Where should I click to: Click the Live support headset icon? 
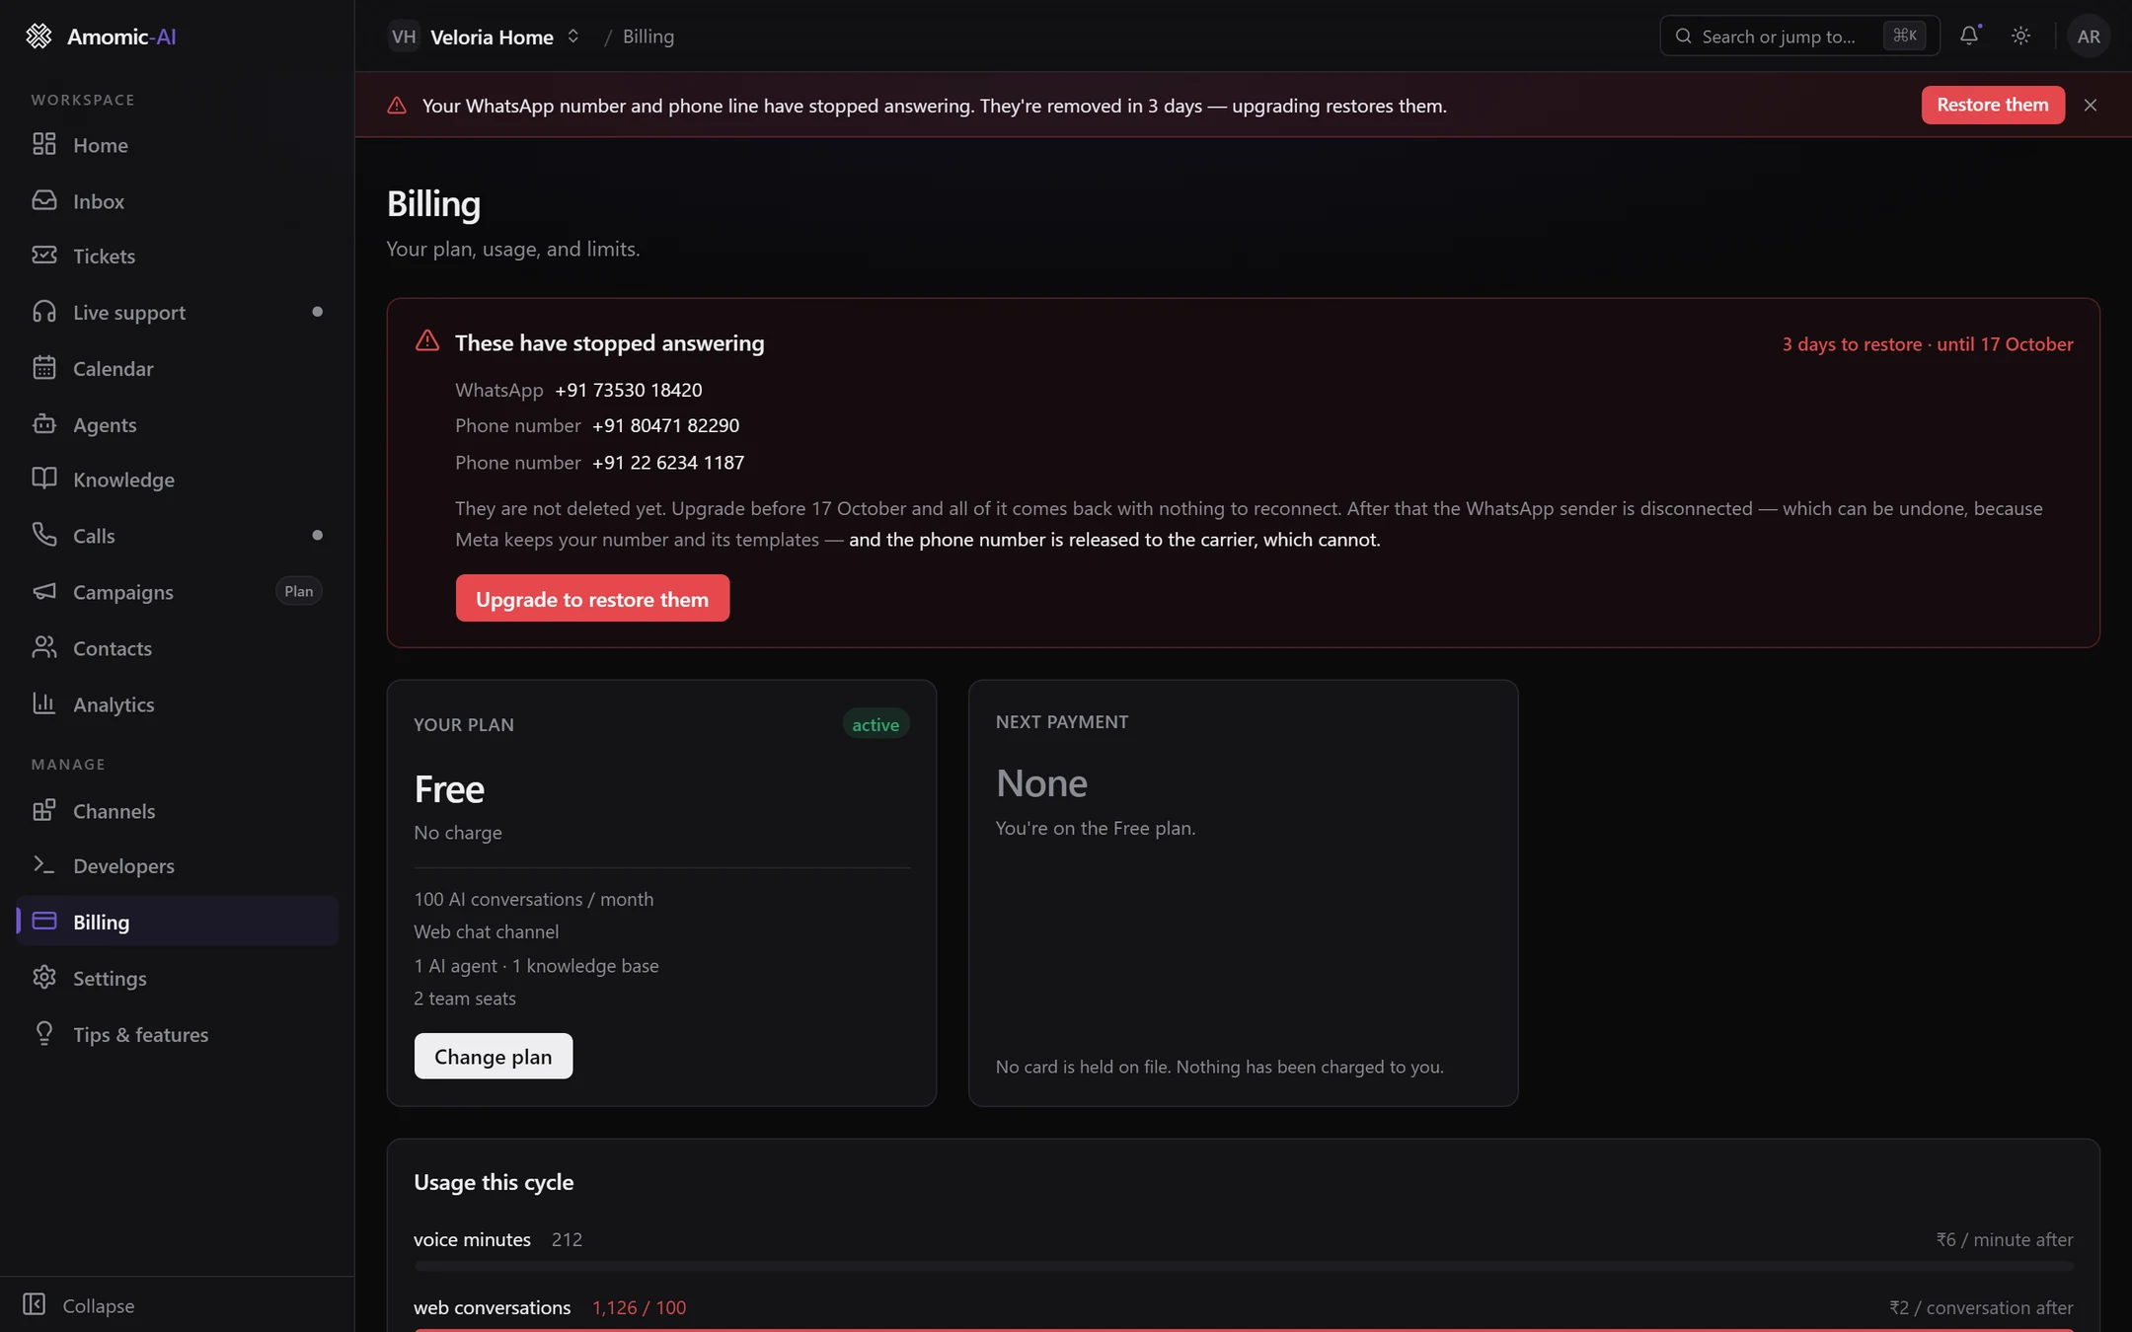point(44,312)
